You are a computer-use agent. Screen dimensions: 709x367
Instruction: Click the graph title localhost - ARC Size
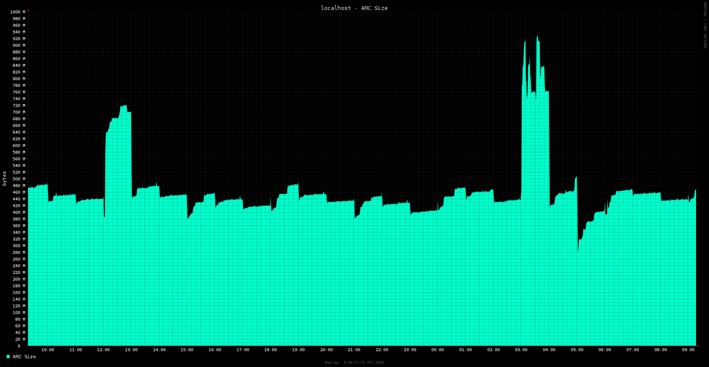tap(354, 8)
